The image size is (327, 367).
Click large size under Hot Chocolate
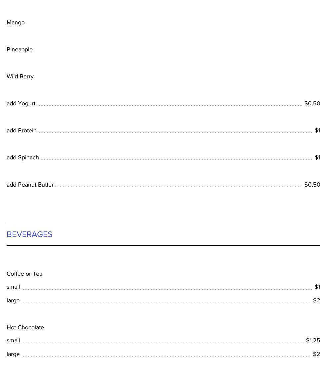13,354
